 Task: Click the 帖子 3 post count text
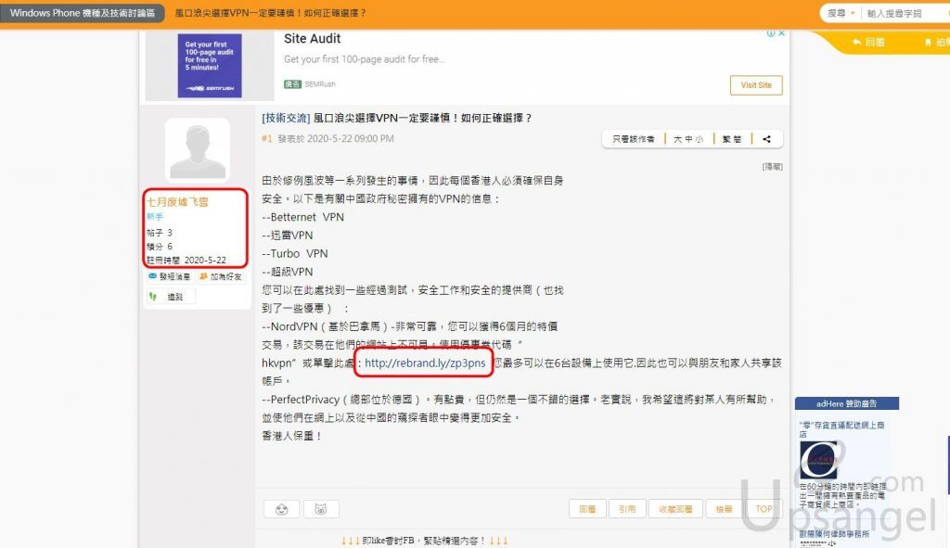coord(160,233)
